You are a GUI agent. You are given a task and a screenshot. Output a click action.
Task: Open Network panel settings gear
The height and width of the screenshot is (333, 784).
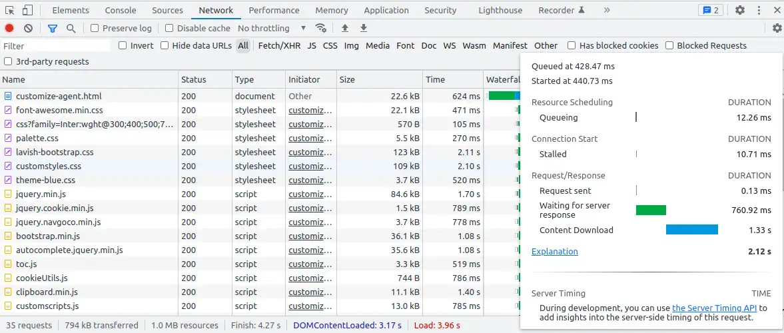point(777,29)
